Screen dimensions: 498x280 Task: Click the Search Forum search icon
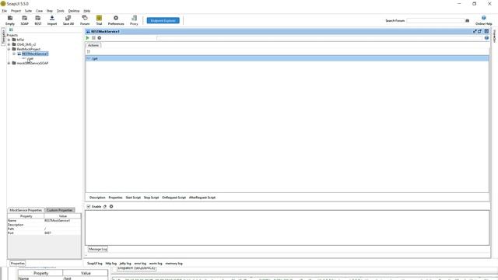click(467, 21)
